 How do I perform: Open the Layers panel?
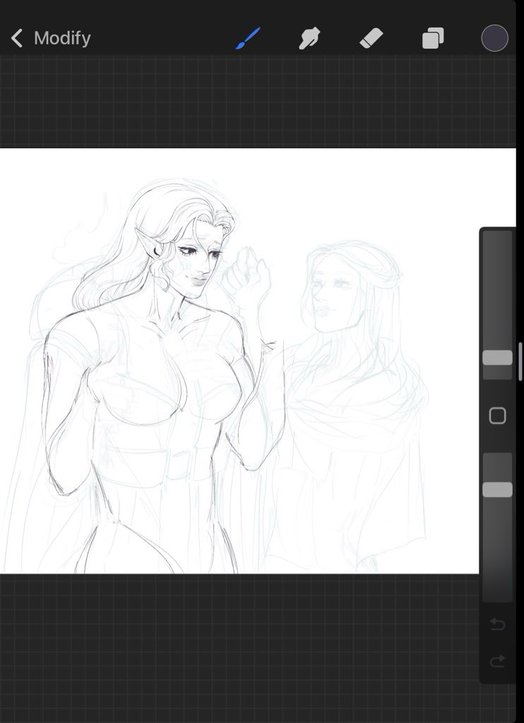pos(432,38)
